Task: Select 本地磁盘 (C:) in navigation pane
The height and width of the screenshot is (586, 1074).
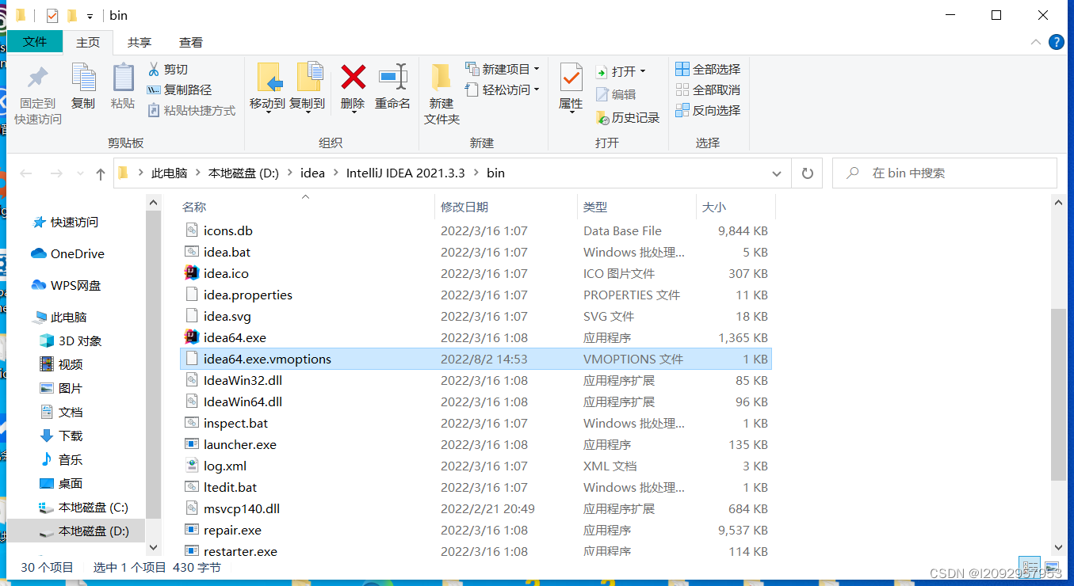Action: (x=84, y=508)
